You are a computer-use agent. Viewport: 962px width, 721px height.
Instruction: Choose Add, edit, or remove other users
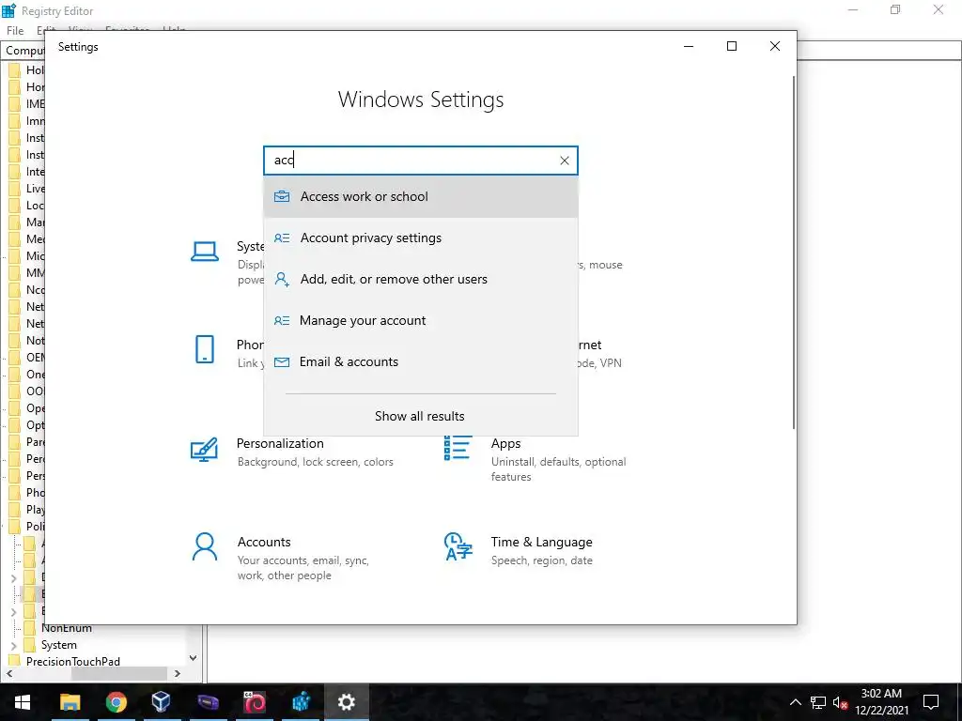pyautogui.click(x=421, y=280)
